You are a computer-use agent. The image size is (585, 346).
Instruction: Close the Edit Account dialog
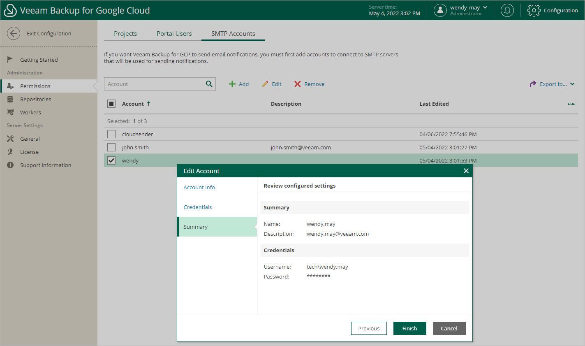(466, 171)
